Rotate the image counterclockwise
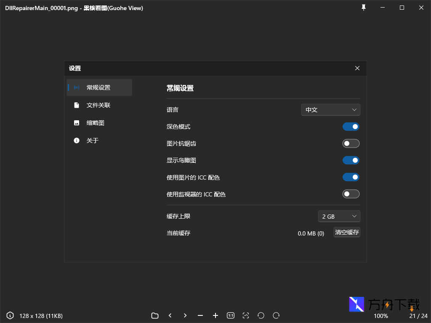The height and width of the screenshot is (323, 431). click(261, 315)
